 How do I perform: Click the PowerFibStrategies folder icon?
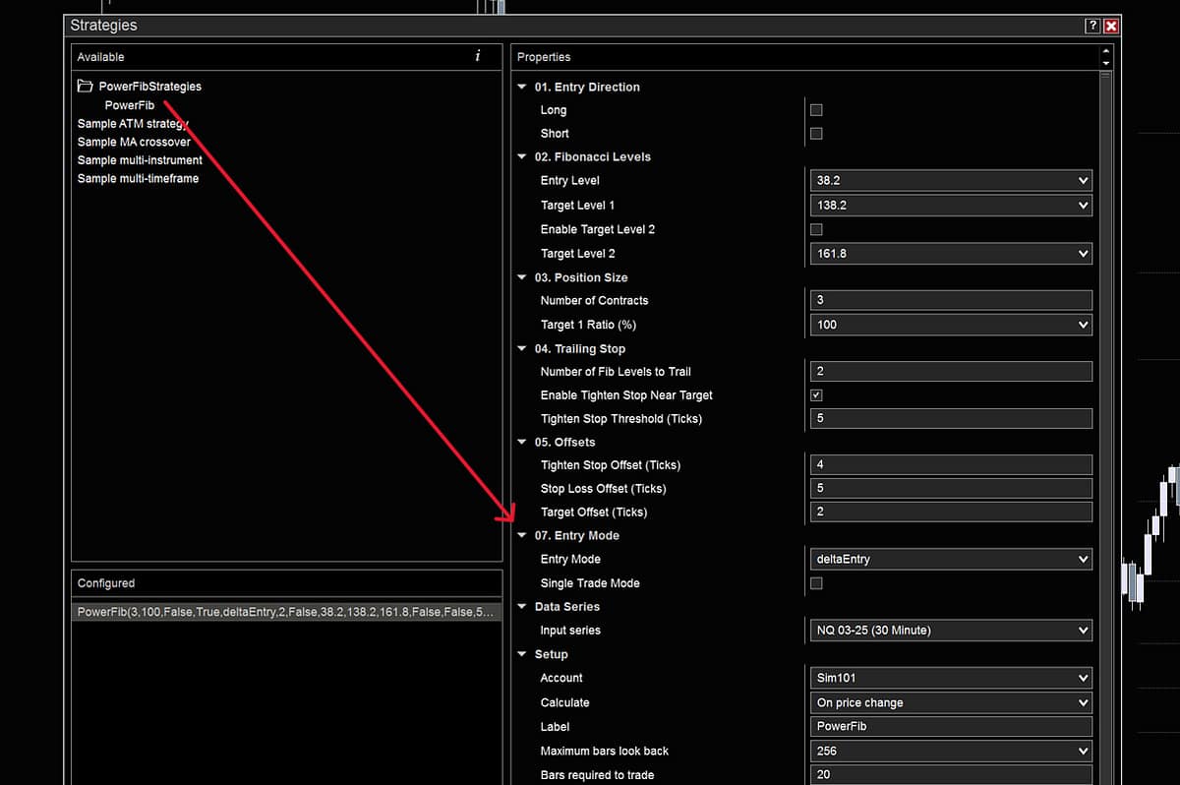(86, 87)
